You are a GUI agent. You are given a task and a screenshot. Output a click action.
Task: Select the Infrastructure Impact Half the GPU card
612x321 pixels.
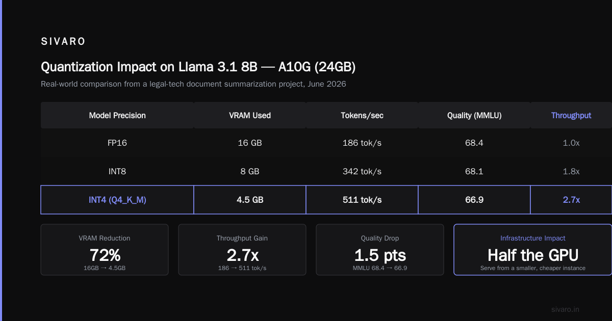pyautogui.click(x=533, y=250)
